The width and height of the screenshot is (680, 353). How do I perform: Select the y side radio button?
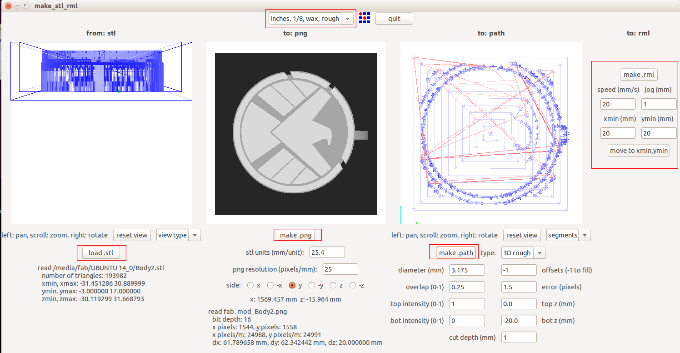[x=293, y=286]
